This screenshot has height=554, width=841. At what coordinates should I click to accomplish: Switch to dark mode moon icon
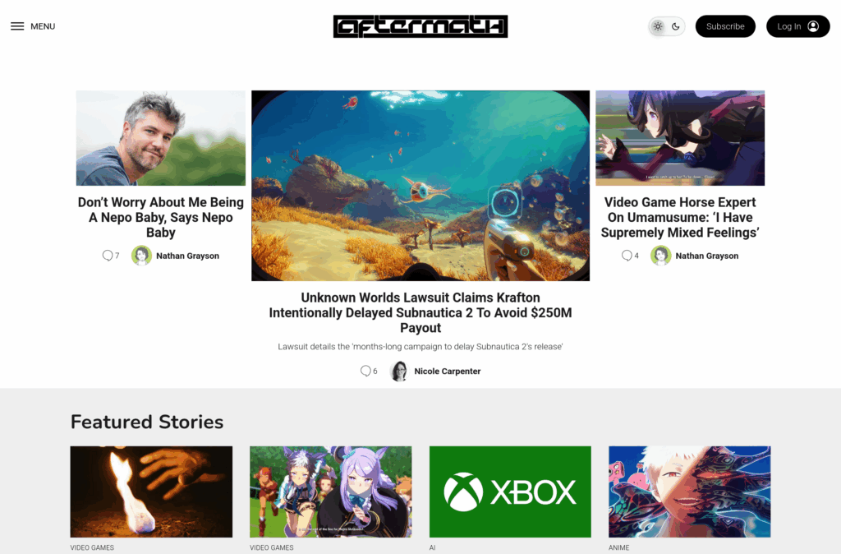point(676,26)
